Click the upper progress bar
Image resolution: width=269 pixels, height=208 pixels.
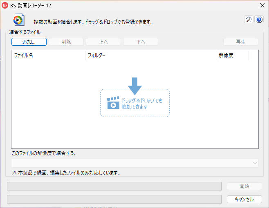pyautogui.click(x=114, y=186)
